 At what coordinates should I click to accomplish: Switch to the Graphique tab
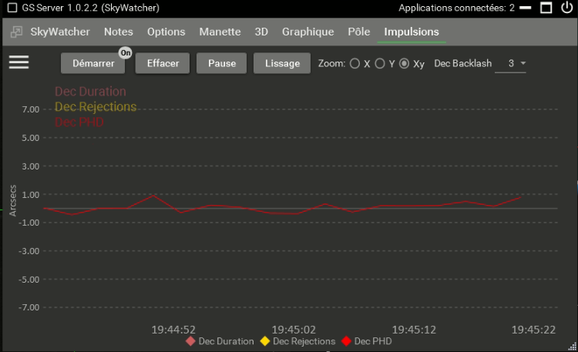[x=307, y=32]
